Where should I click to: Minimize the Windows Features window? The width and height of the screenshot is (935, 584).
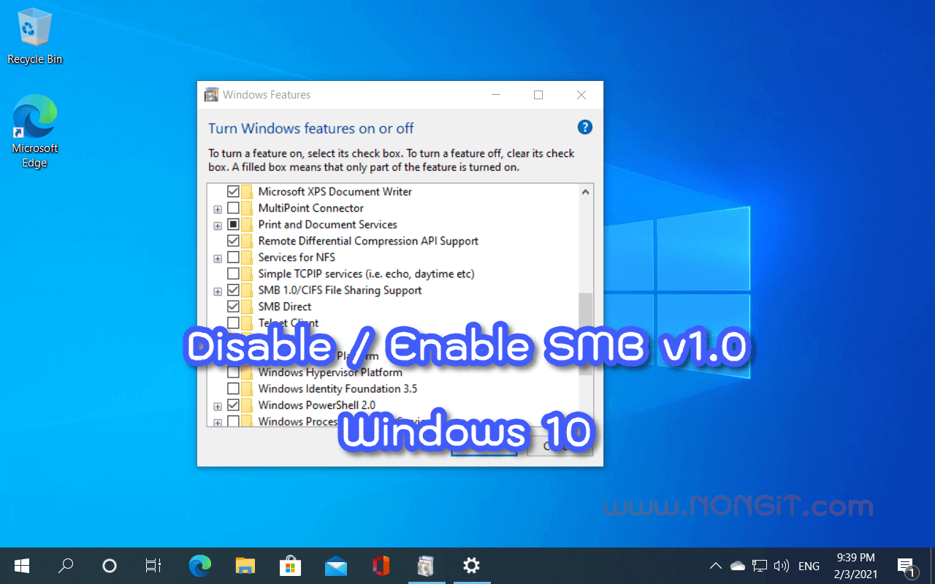tap(496, 95)
